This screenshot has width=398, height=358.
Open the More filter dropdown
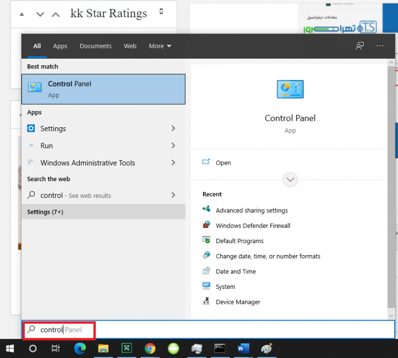pos(160,46)
